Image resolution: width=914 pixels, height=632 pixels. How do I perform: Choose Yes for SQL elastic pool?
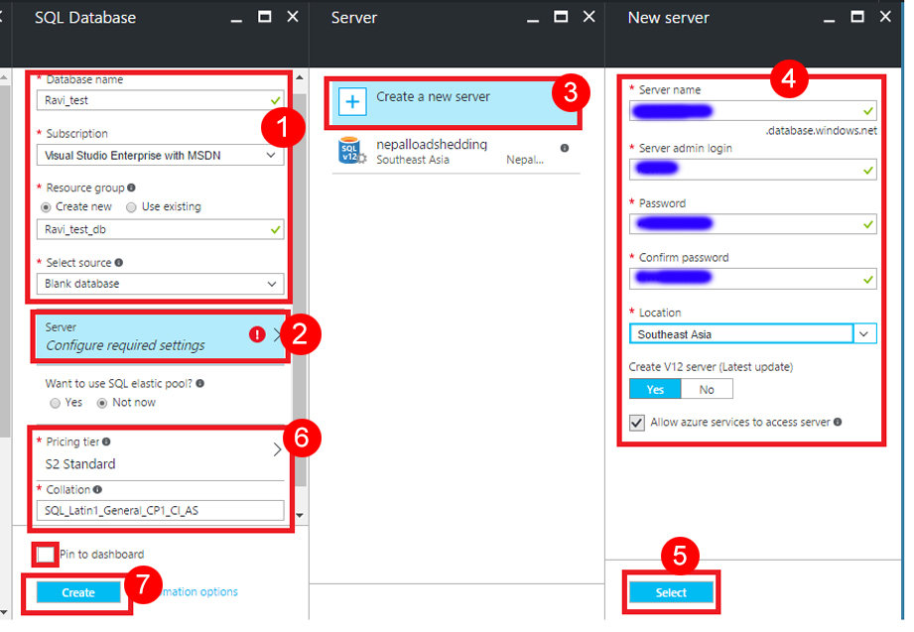56,404
